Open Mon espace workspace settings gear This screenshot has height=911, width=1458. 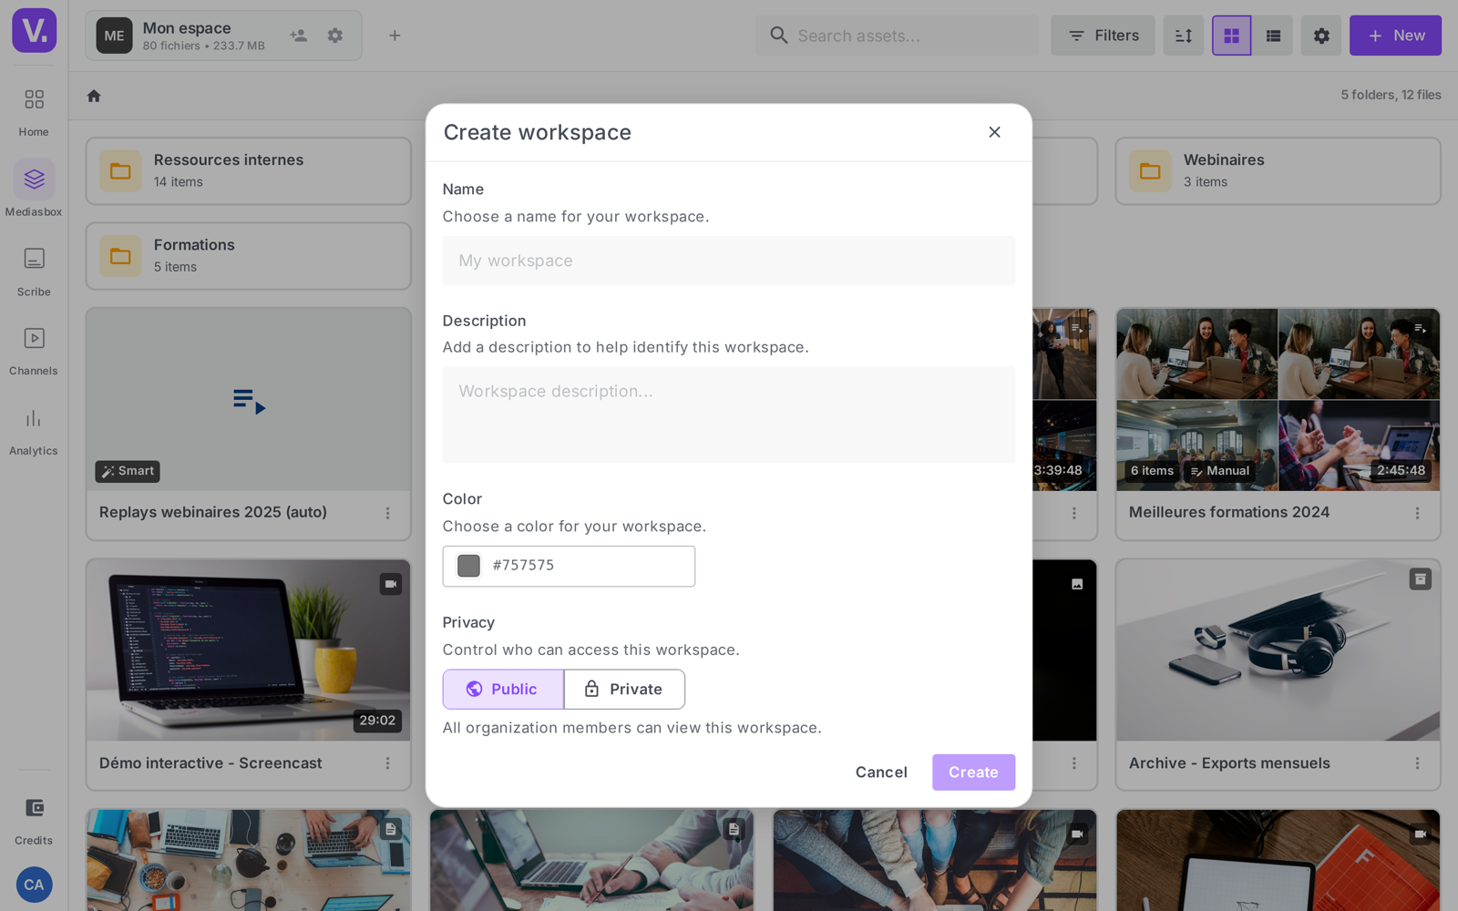click(x=335, y=36)
